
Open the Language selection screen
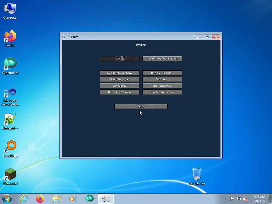point(120,86)
